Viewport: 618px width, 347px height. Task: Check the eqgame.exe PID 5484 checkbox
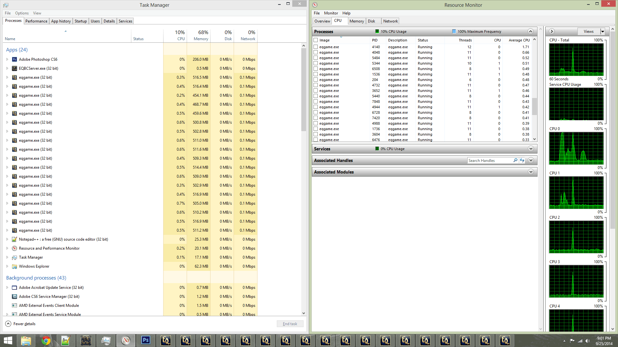click(x=316, y=58)
